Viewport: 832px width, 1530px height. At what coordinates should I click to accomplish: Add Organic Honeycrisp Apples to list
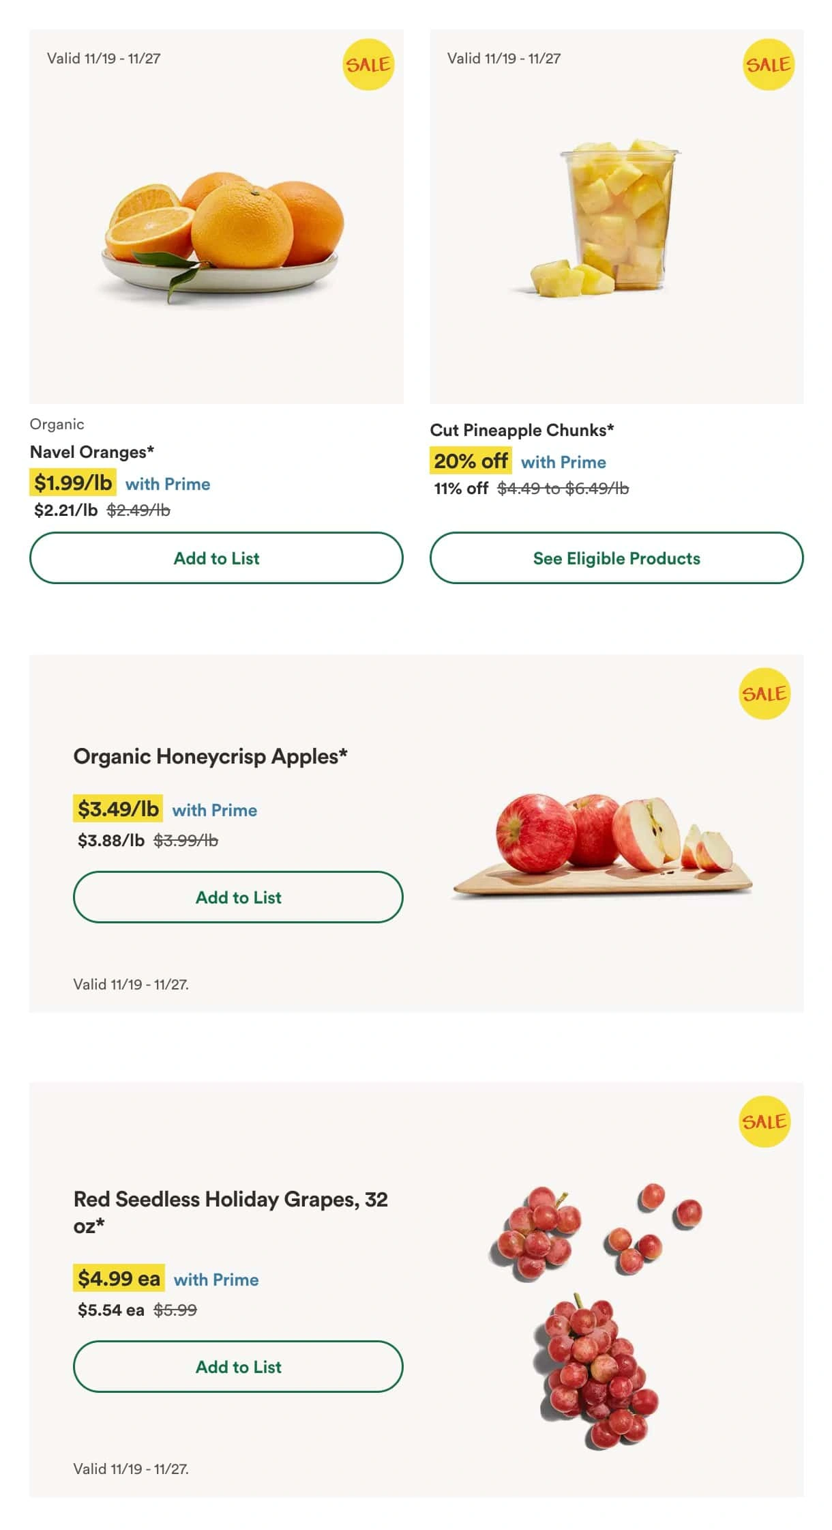click(x=238, y=897)
